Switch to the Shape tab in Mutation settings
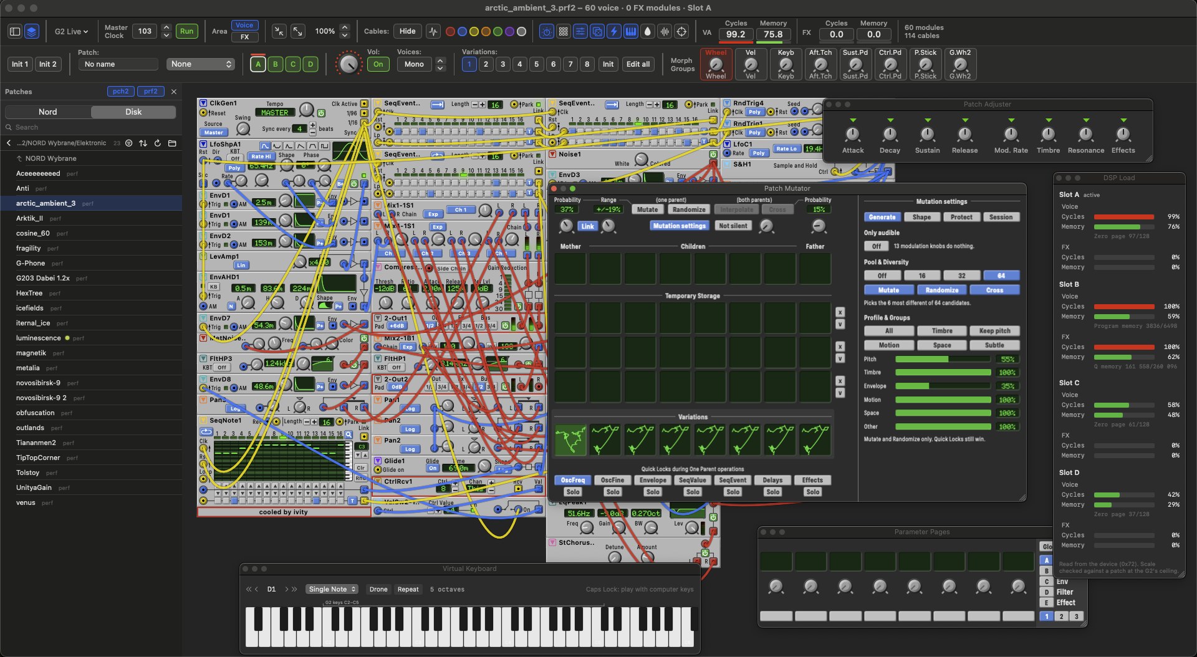This screenshot has height=657, width=1197. (921, 217)
